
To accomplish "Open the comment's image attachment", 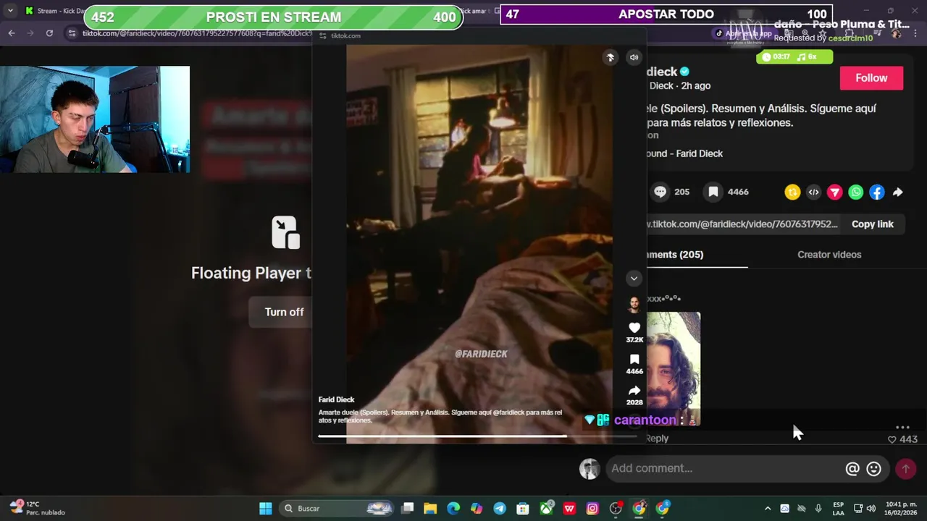I will 674,369.
